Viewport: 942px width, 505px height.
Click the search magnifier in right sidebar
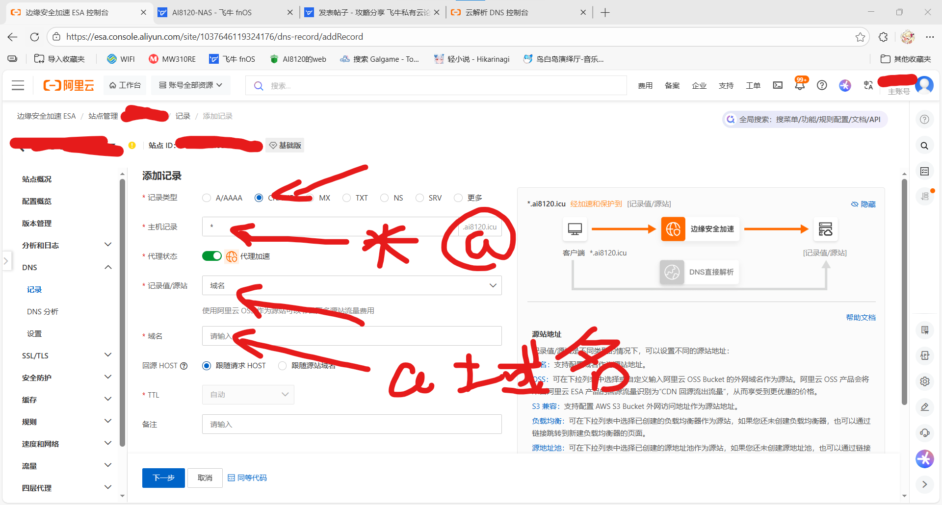click(x=924, y=146)
